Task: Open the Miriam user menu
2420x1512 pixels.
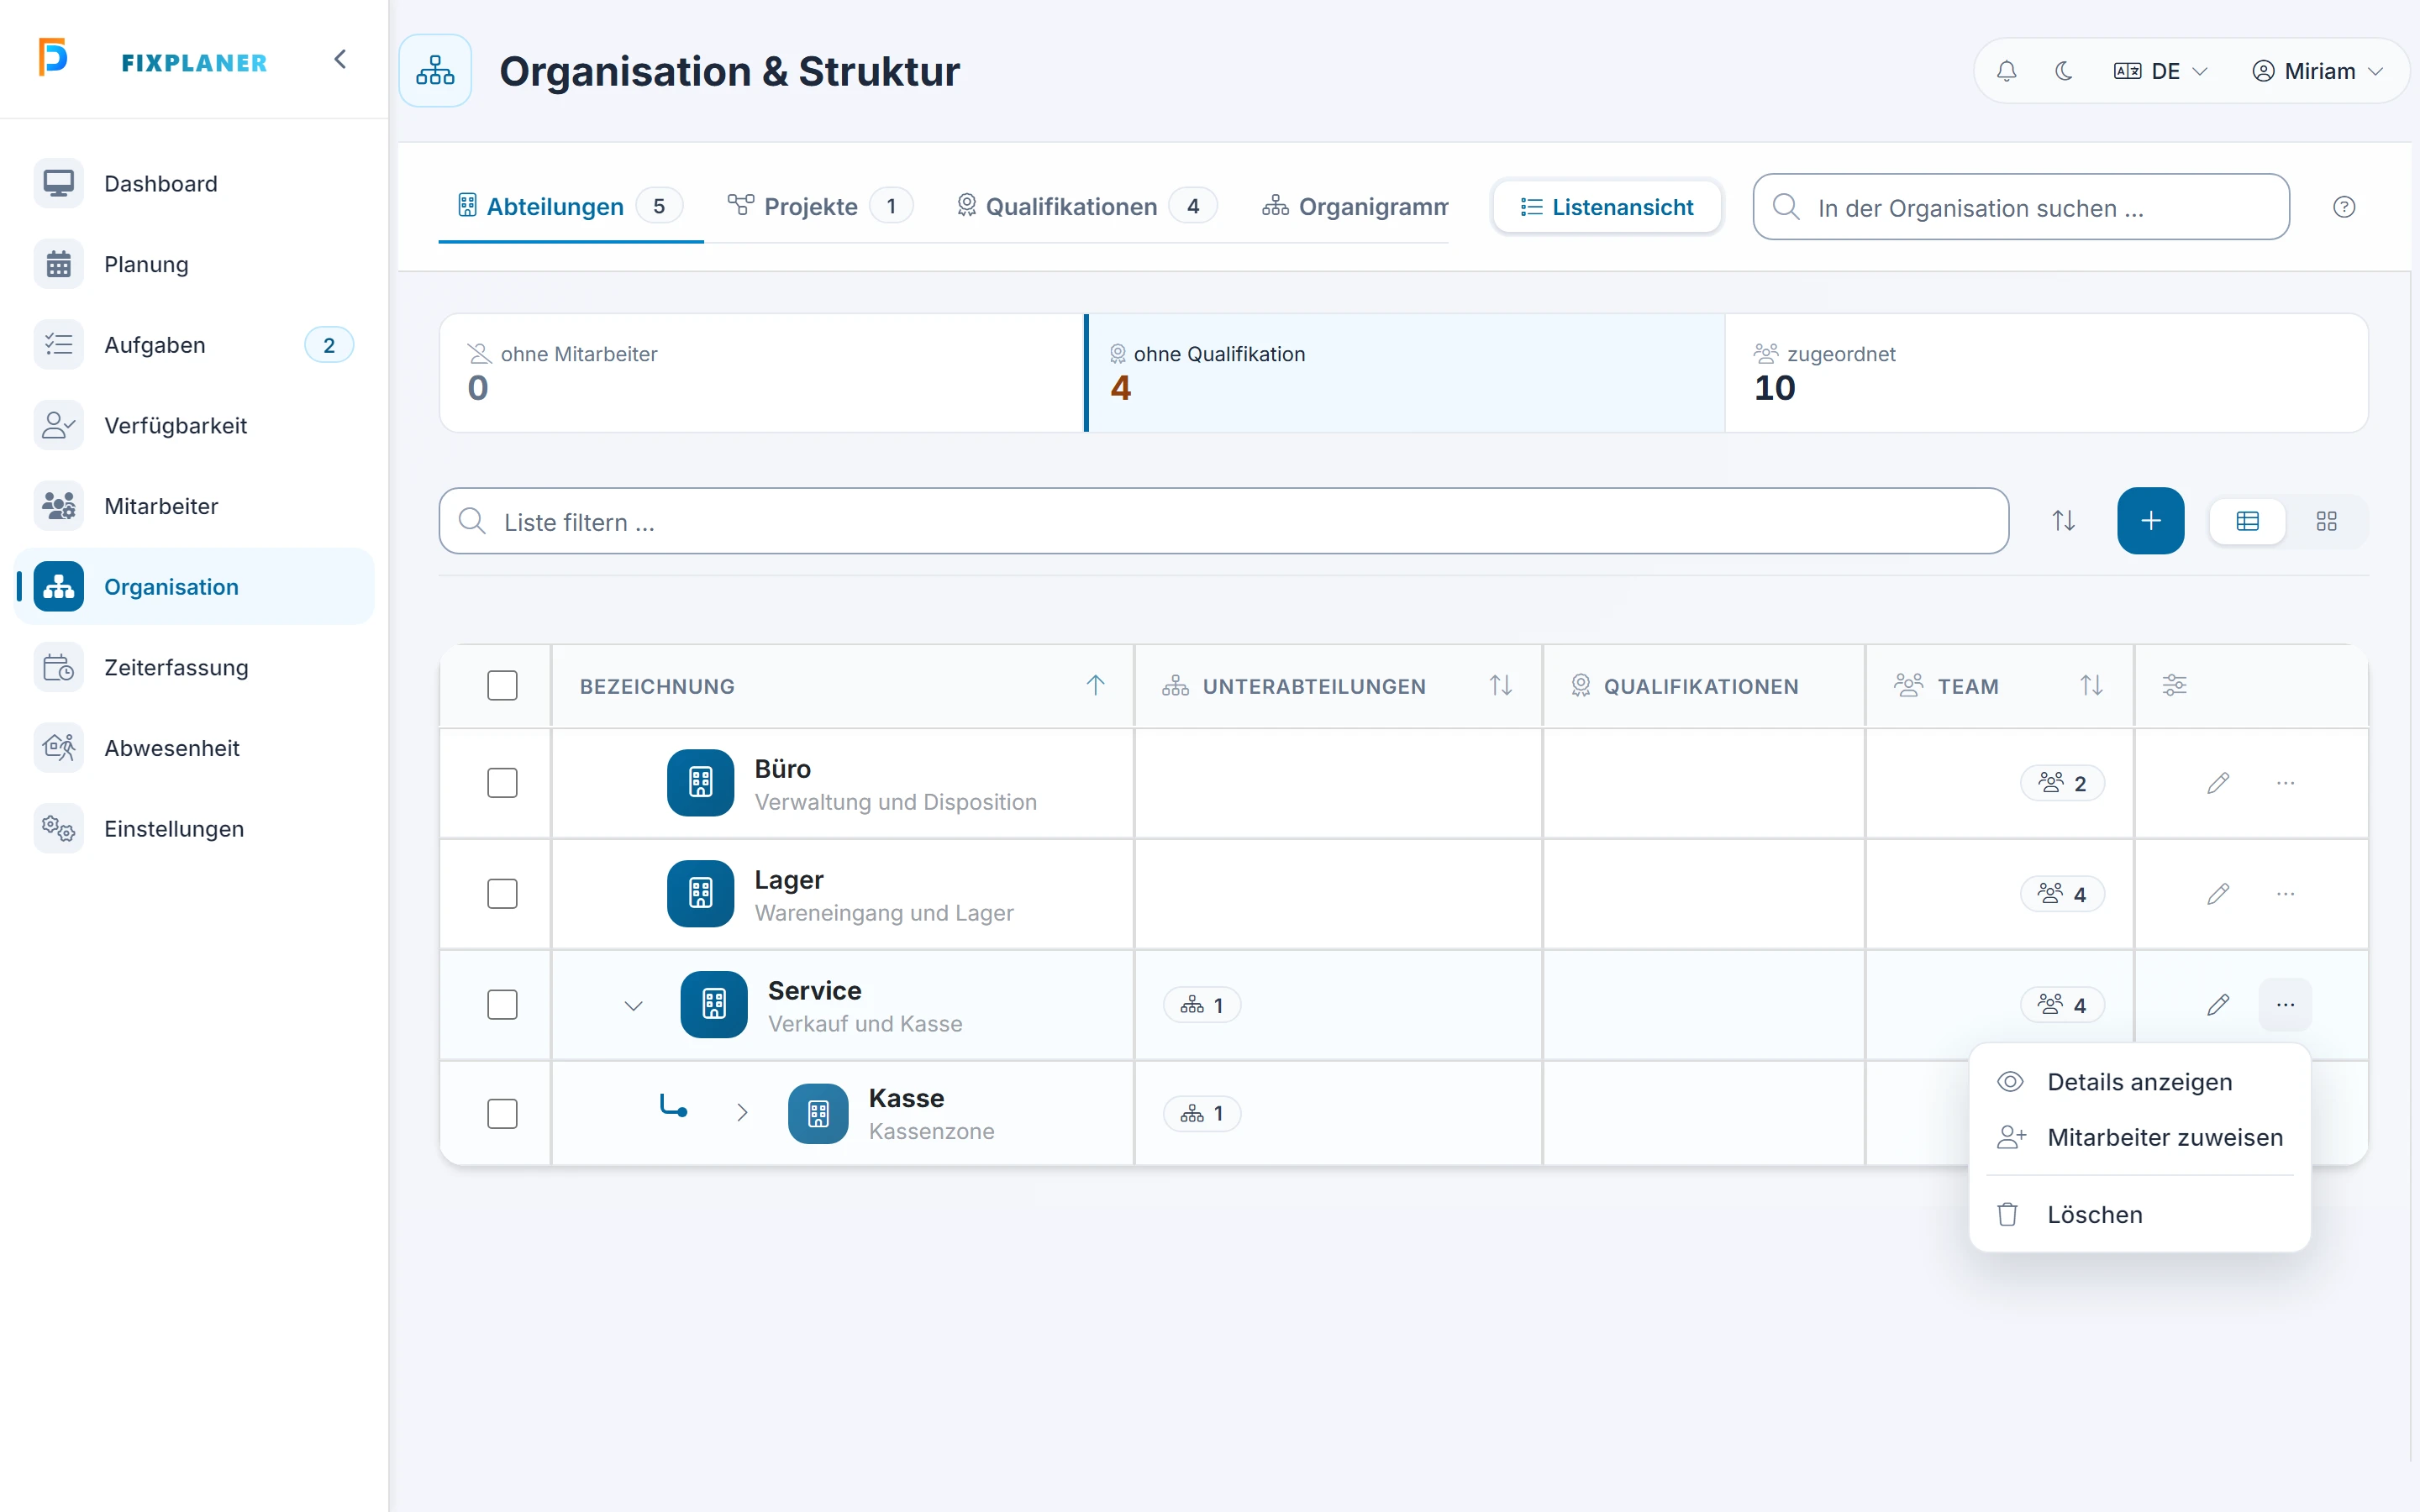Action: click(x=2318, y=71)
